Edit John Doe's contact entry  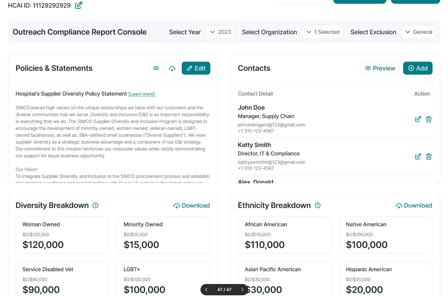pyautogui.click(x=418, y=119)
